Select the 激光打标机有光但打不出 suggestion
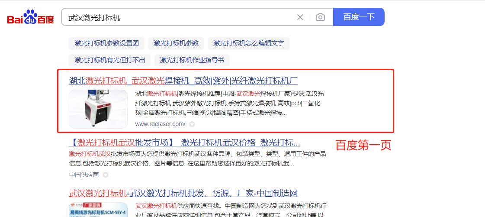This screenshot has height=217, width=485. 109,60
